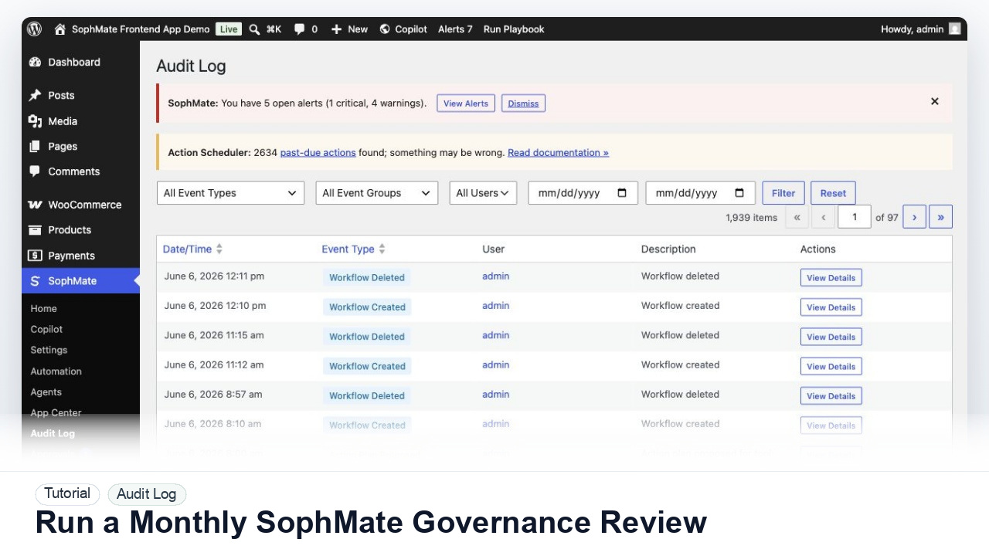Open the comments bubble icon in the admin bar
The width and height of the screenshot is (989, 556).
pyautogui.click(x=299, y=29)
